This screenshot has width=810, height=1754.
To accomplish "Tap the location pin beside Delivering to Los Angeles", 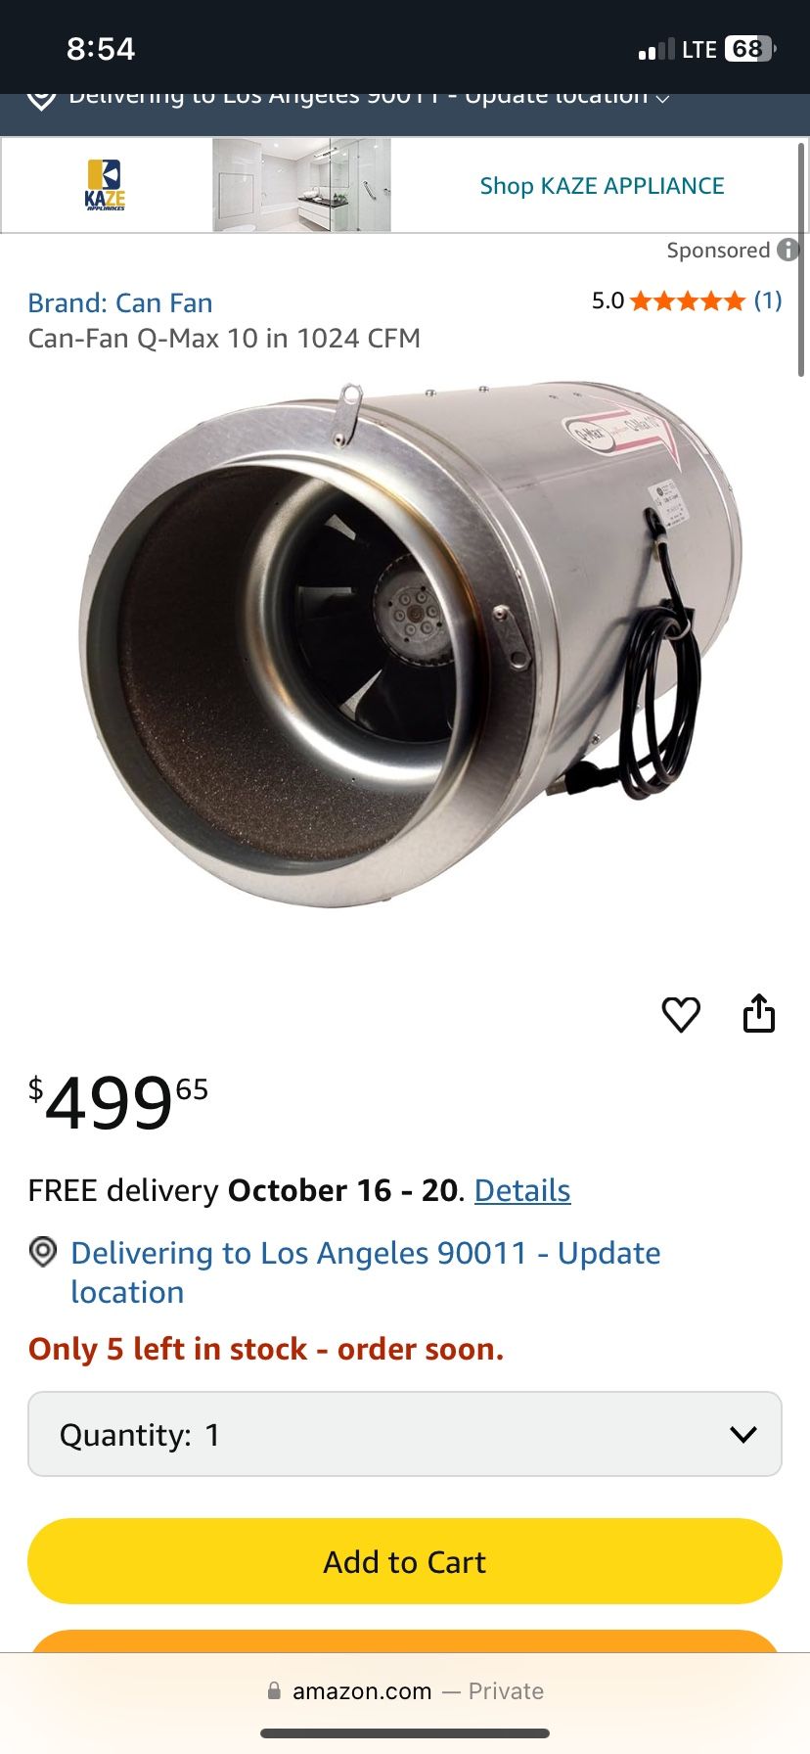I will point(43,1252).
